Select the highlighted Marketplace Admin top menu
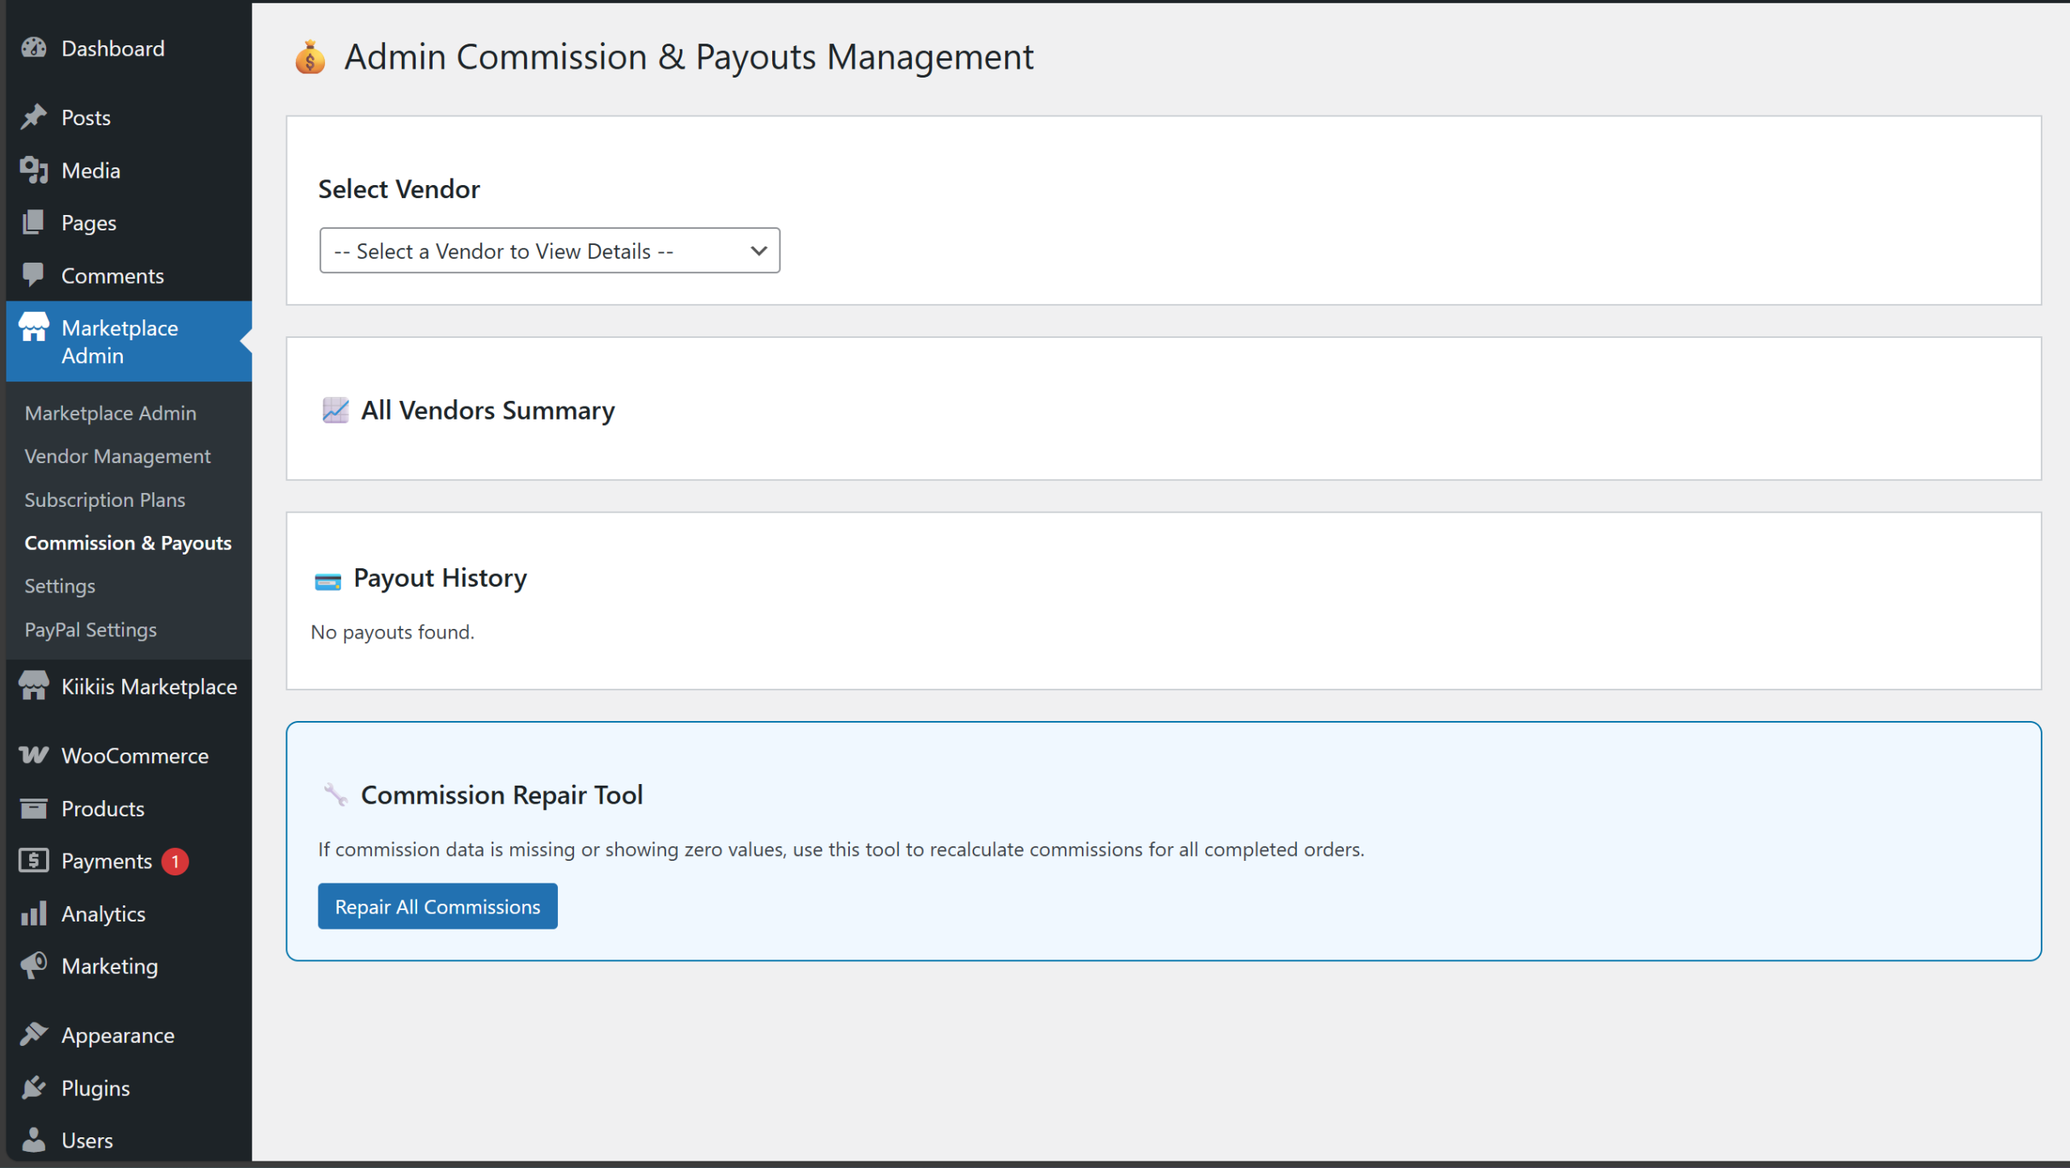Viewport: 2070px width, 1168px height. click(129, 341)
